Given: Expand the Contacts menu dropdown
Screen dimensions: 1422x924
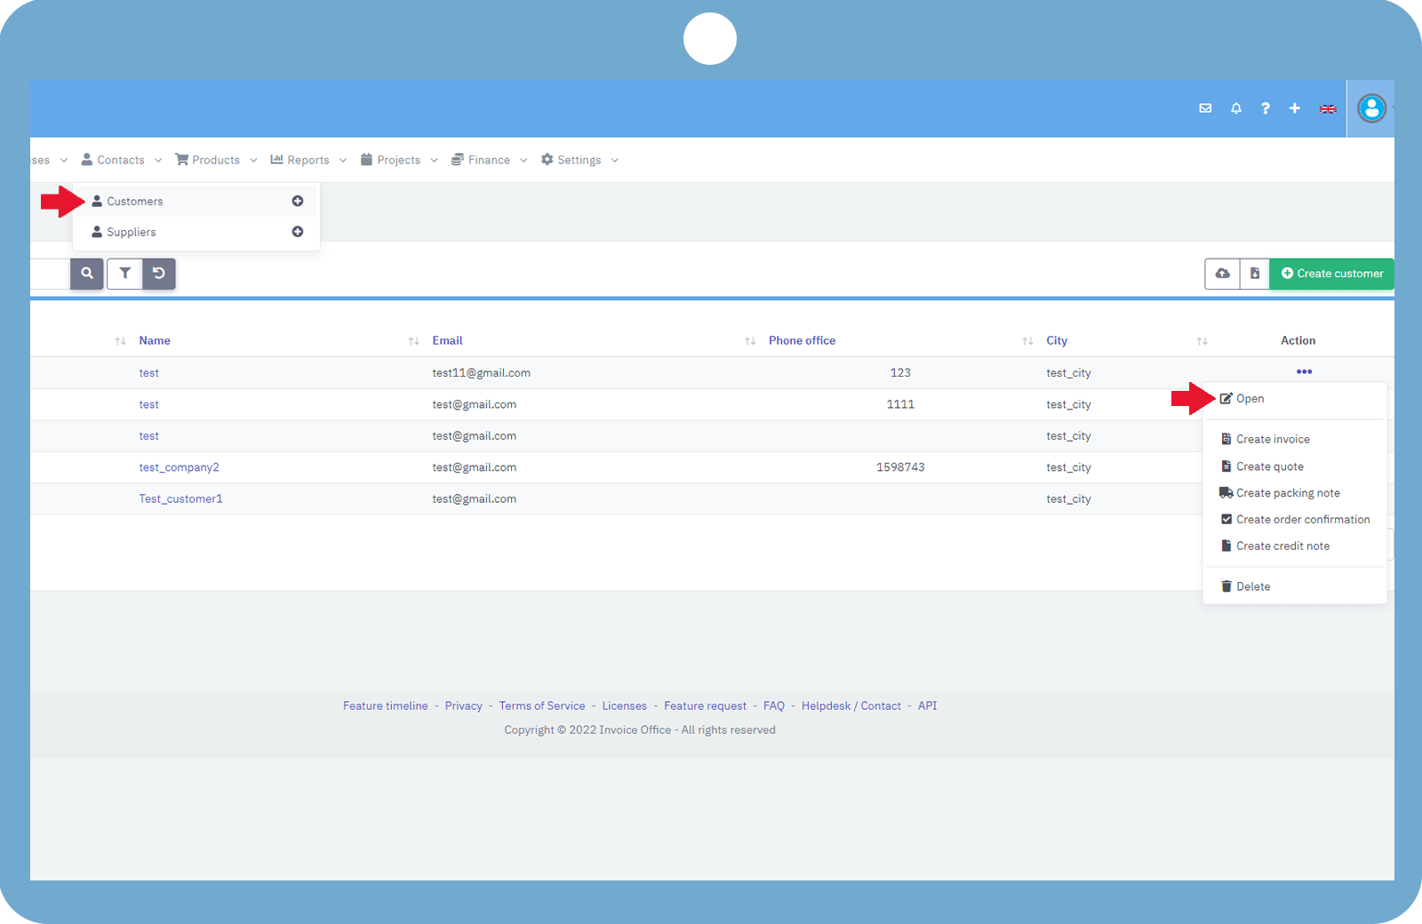Looking at the screenshot, I should pyautogui.click(x=158, y=160).
